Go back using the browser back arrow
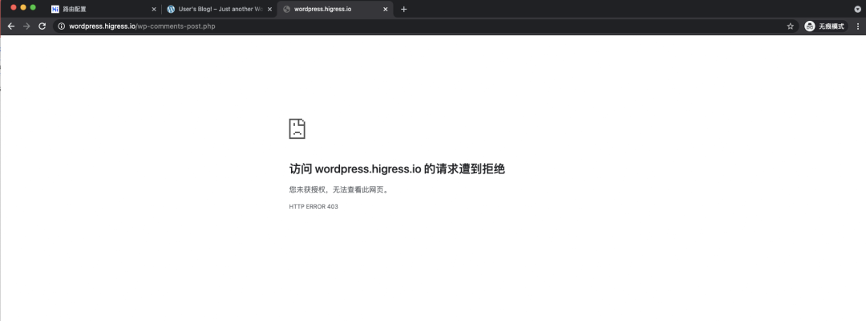The height and width of the screenshot is (321, 866). pyautogui.click(x=11, y=26)
